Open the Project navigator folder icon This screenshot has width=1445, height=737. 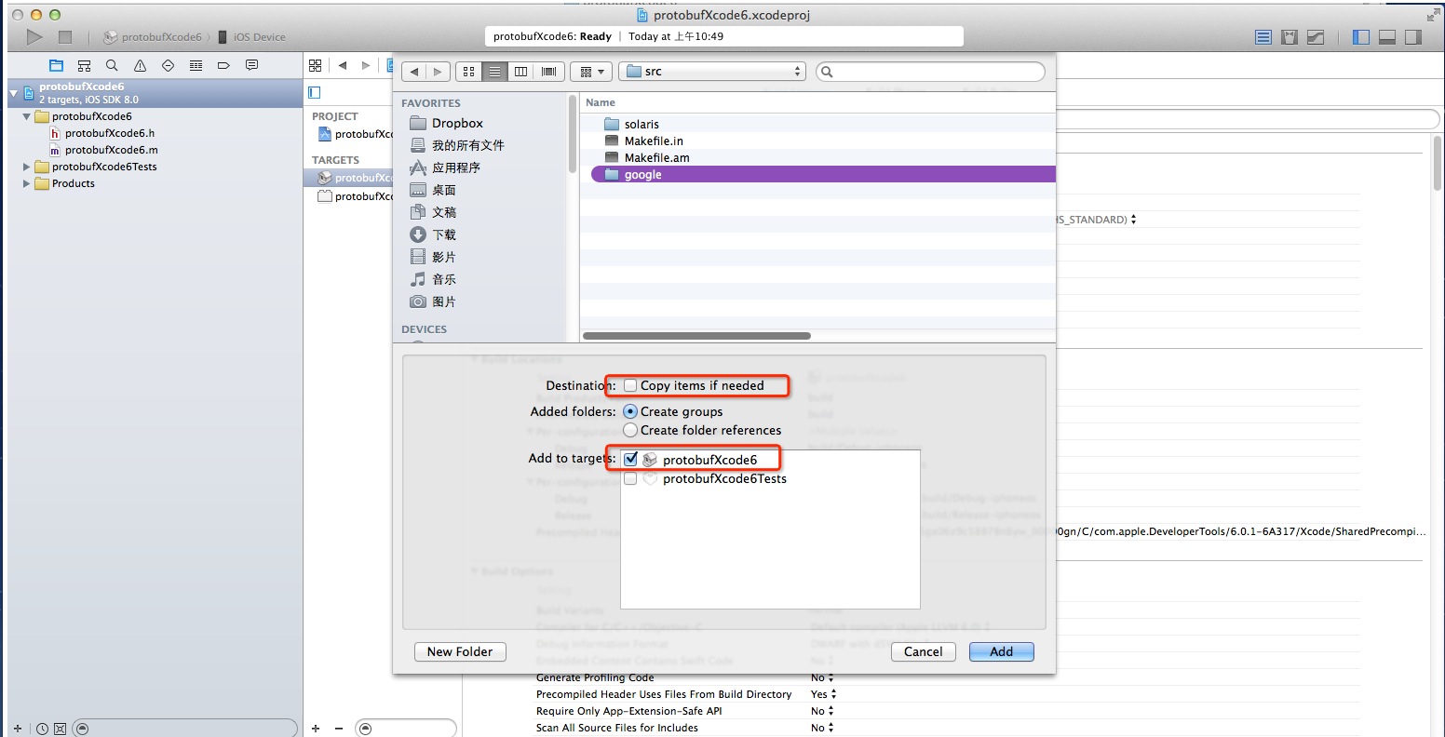tap(57, 65)
